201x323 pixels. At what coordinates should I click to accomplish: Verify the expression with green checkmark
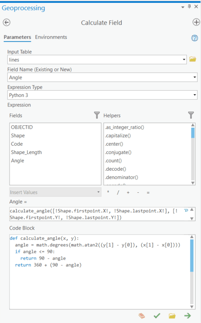click(157, 315)
